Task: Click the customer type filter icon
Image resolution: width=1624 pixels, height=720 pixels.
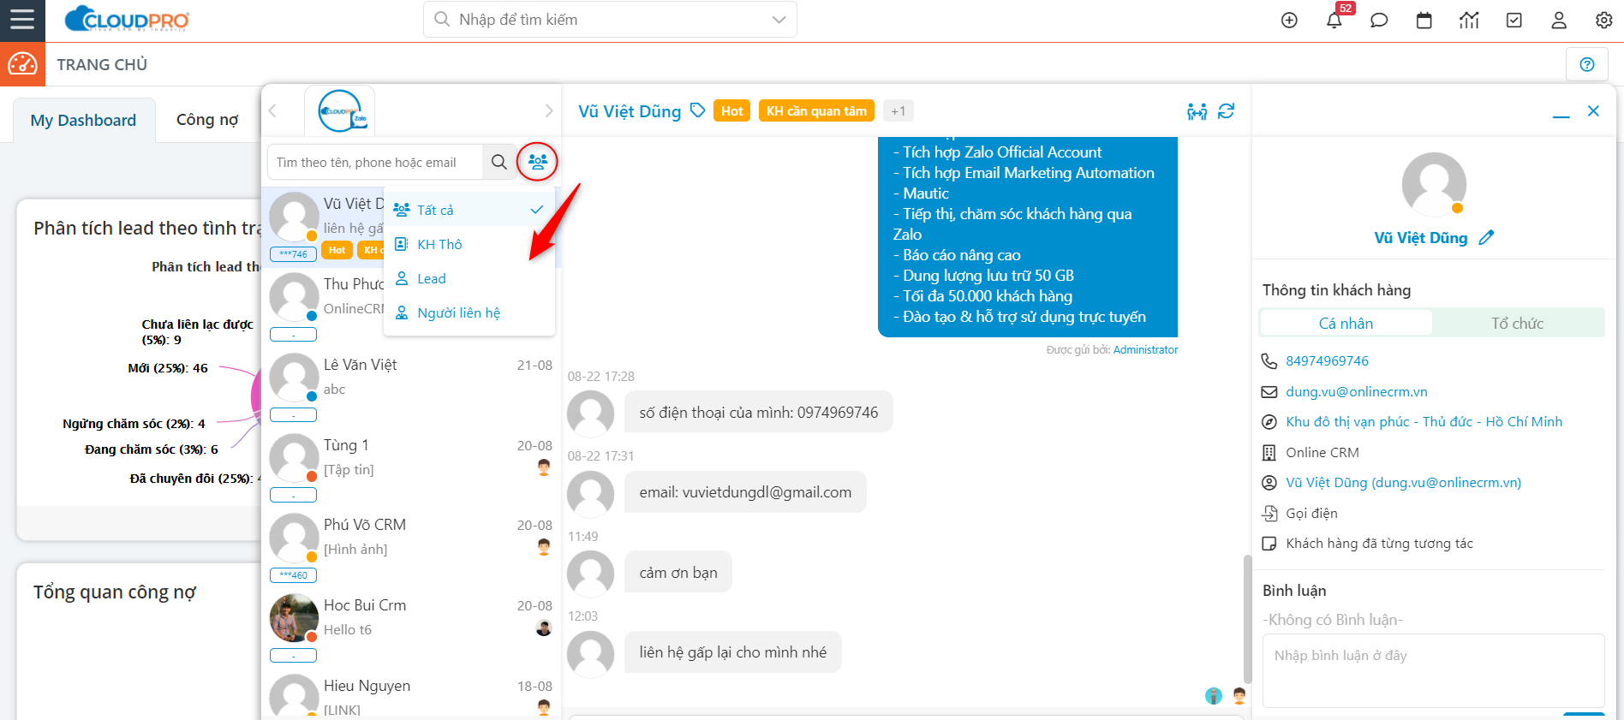Action: coord(537,161)
